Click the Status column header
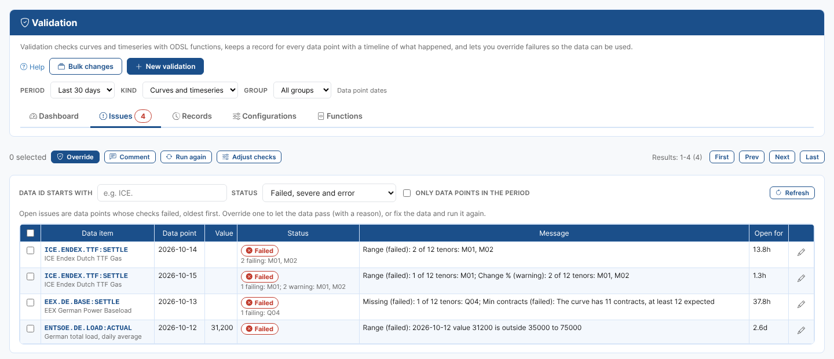Viewport: 834px width, 359px height. [298, 233]
